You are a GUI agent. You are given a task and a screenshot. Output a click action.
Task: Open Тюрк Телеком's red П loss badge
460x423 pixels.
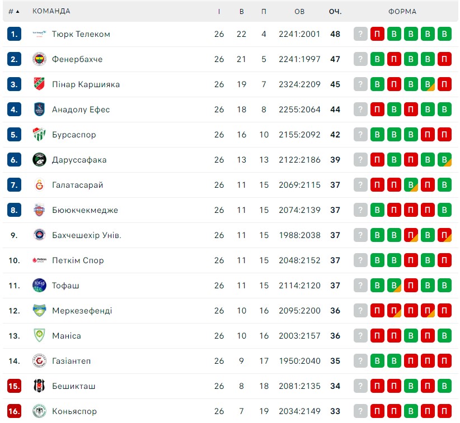377,34
